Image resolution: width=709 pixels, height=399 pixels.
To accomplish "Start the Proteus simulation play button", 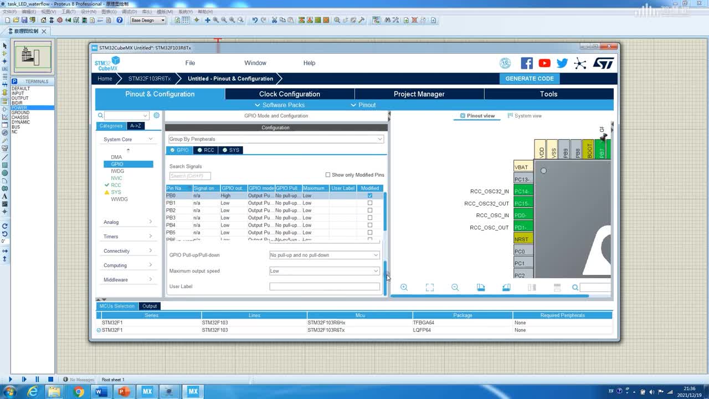I will tap(10, 380).
